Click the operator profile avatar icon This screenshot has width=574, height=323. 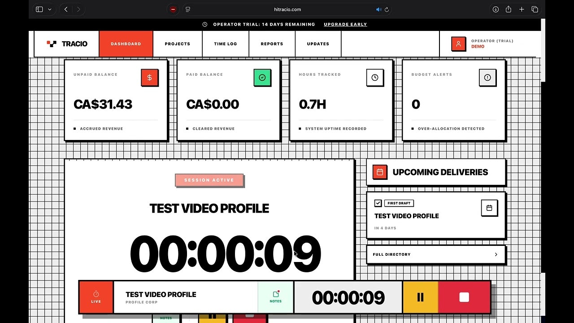coord(458,44)
